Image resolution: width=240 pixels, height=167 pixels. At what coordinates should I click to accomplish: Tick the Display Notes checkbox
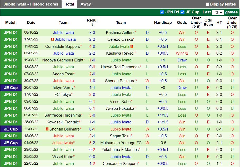tap(207, 4)
